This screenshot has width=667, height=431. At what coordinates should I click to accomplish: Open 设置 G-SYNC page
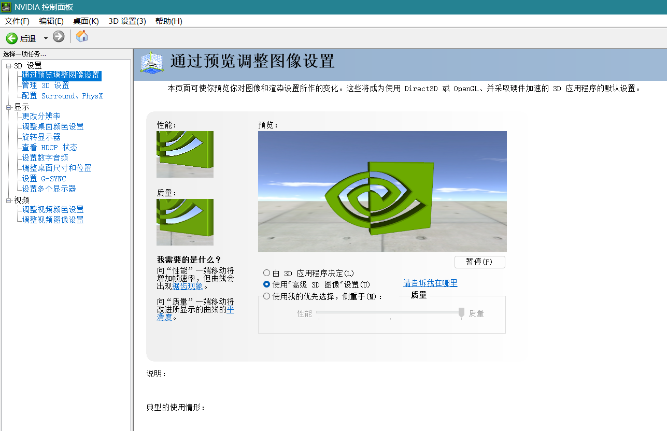pyautogui.click(x=44, y=179)
